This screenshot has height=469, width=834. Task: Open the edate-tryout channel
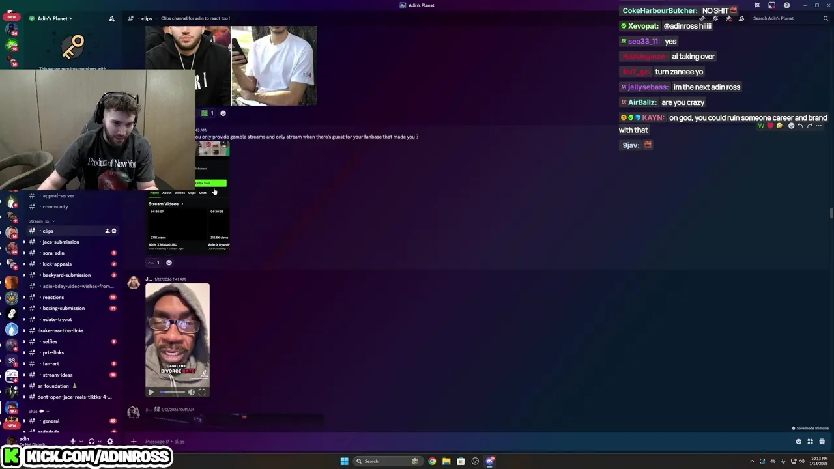(57, 319)
